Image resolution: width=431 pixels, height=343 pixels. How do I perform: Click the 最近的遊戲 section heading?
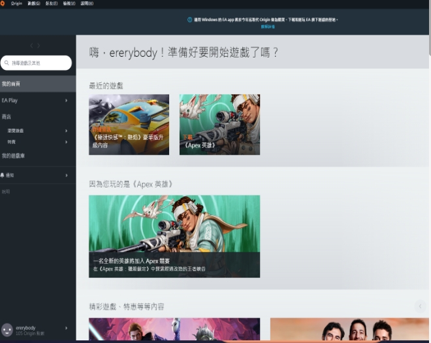click(106, 86)
